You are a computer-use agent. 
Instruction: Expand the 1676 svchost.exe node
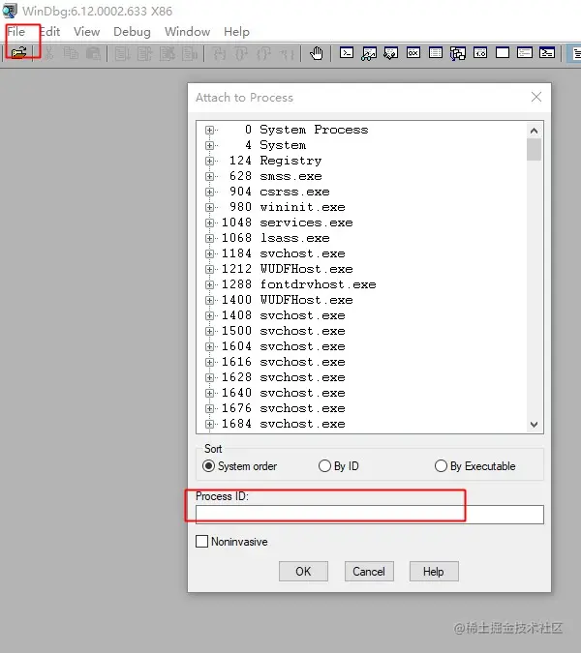pyautogui.click(x=209, y=408)
